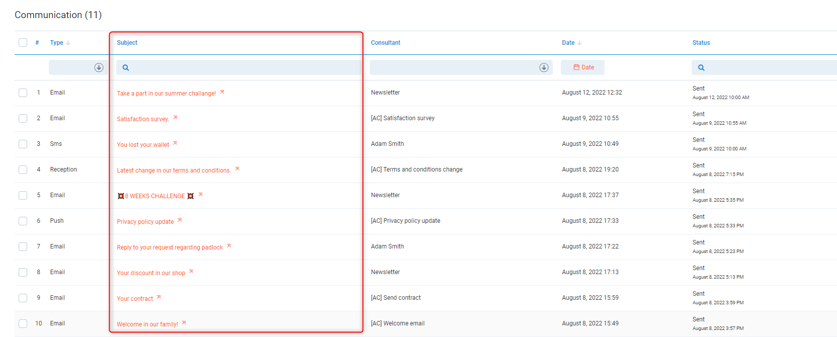Viewport: 837px width, 337px height.
Task: Open the Date filter picker
Action: [x=583, y=67]
